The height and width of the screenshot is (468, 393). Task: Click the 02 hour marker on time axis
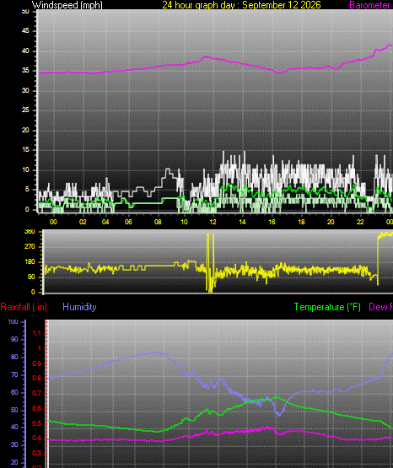click(83, 222)
